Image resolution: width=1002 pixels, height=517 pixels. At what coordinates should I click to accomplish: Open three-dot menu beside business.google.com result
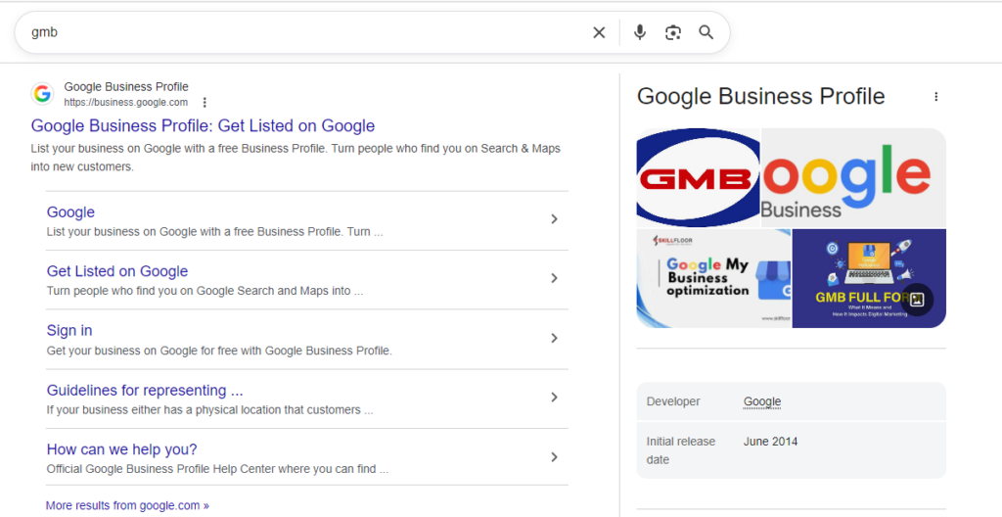click(x=205, y=103)
